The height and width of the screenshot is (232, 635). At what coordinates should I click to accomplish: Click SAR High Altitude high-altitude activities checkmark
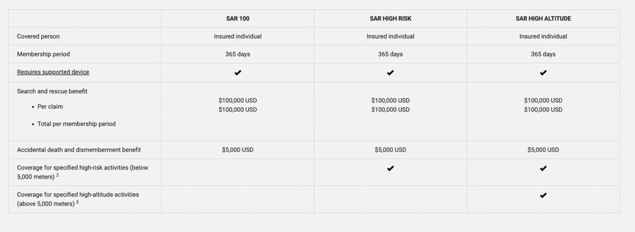coord(543,196)
